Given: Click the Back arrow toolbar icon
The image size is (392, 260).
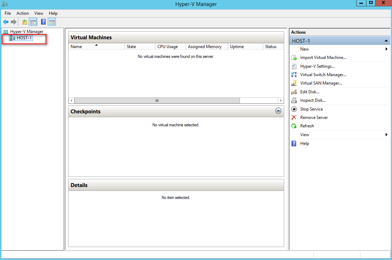Looking at the screenshot, I should point(6,22).
